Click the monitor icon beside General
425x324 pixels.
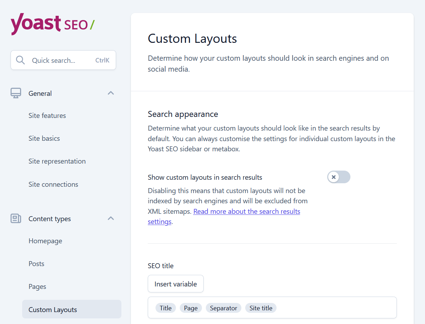click(15, 93)
